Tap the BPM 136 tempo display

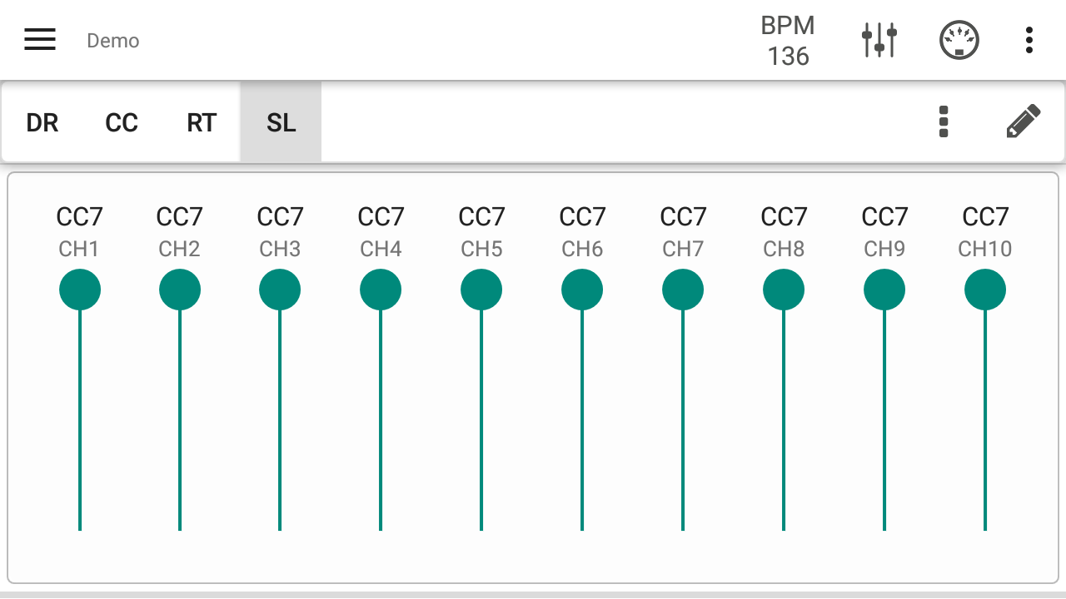(788, 41)
